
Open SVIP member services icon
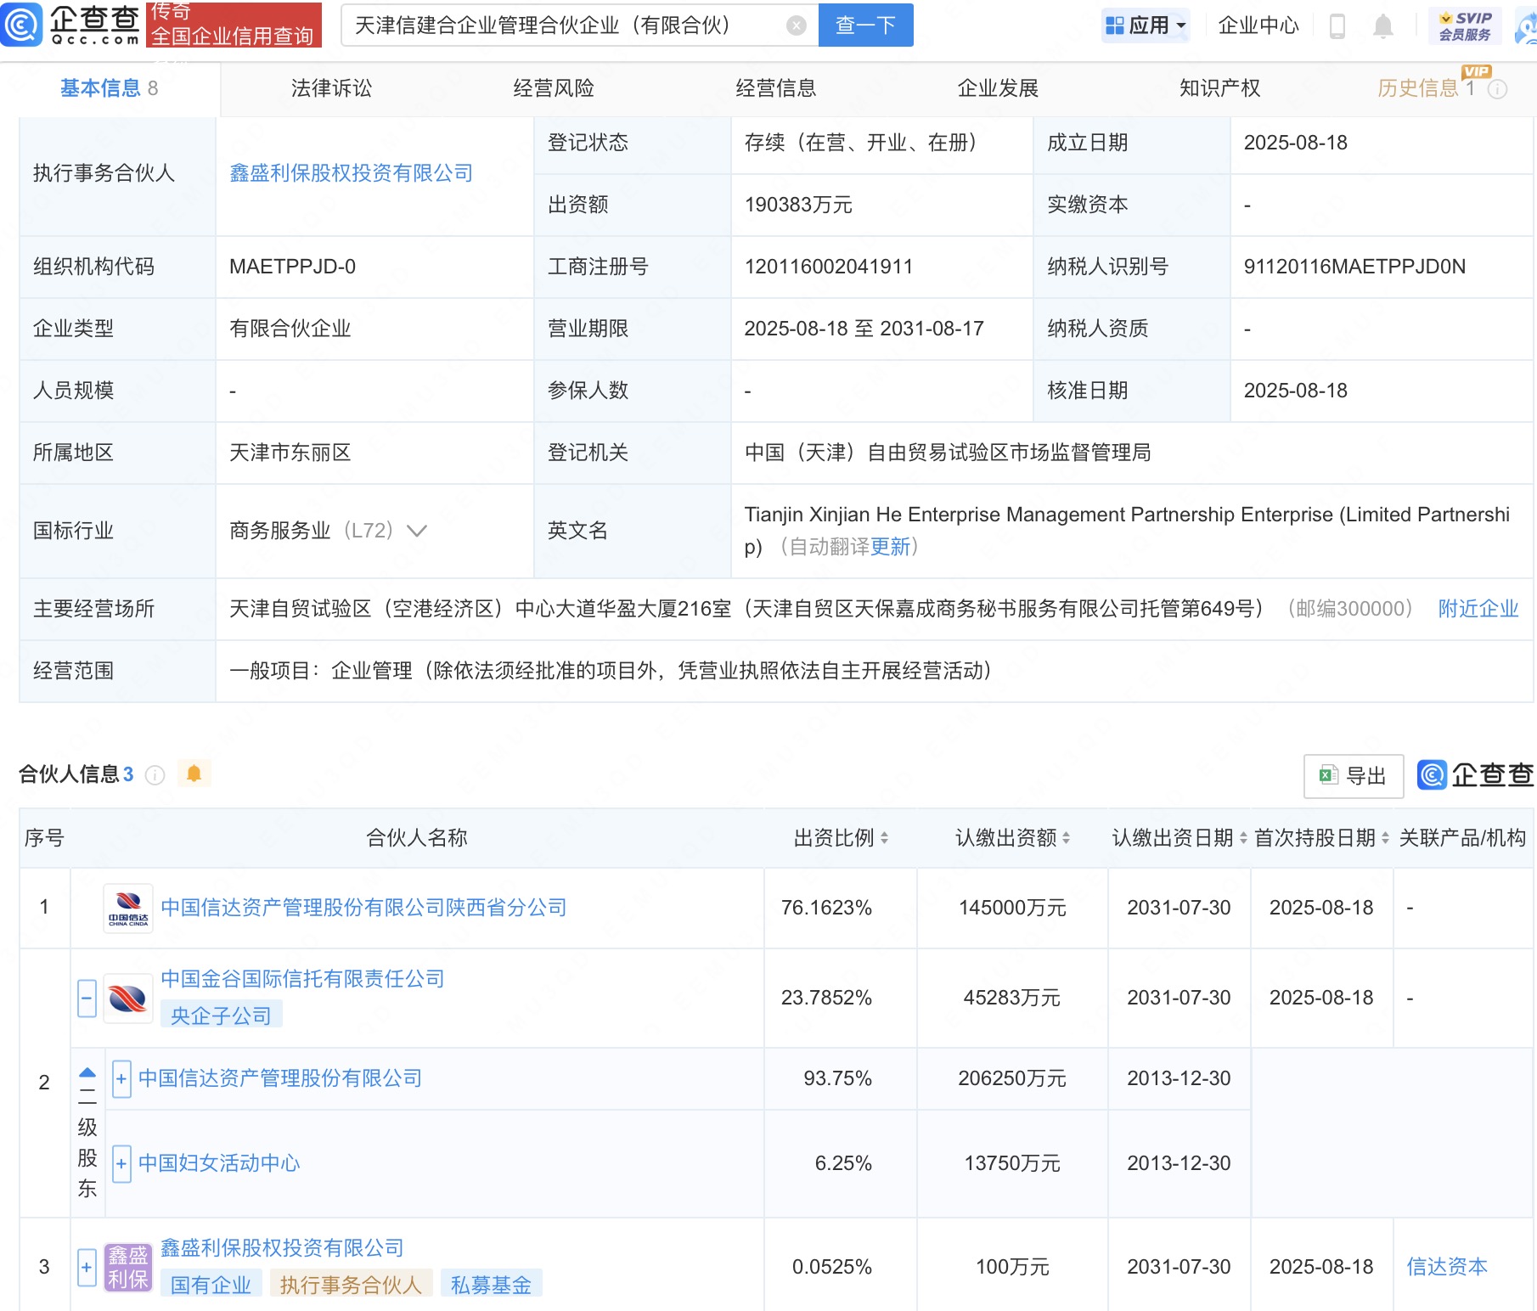1465,26
